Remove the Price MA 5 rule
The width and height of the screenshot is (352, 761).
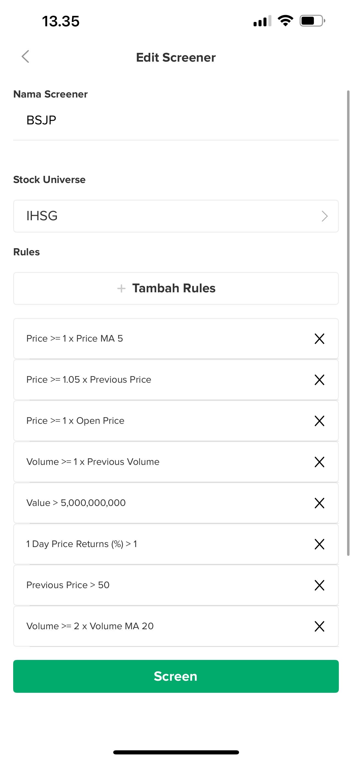pos(319,339)
